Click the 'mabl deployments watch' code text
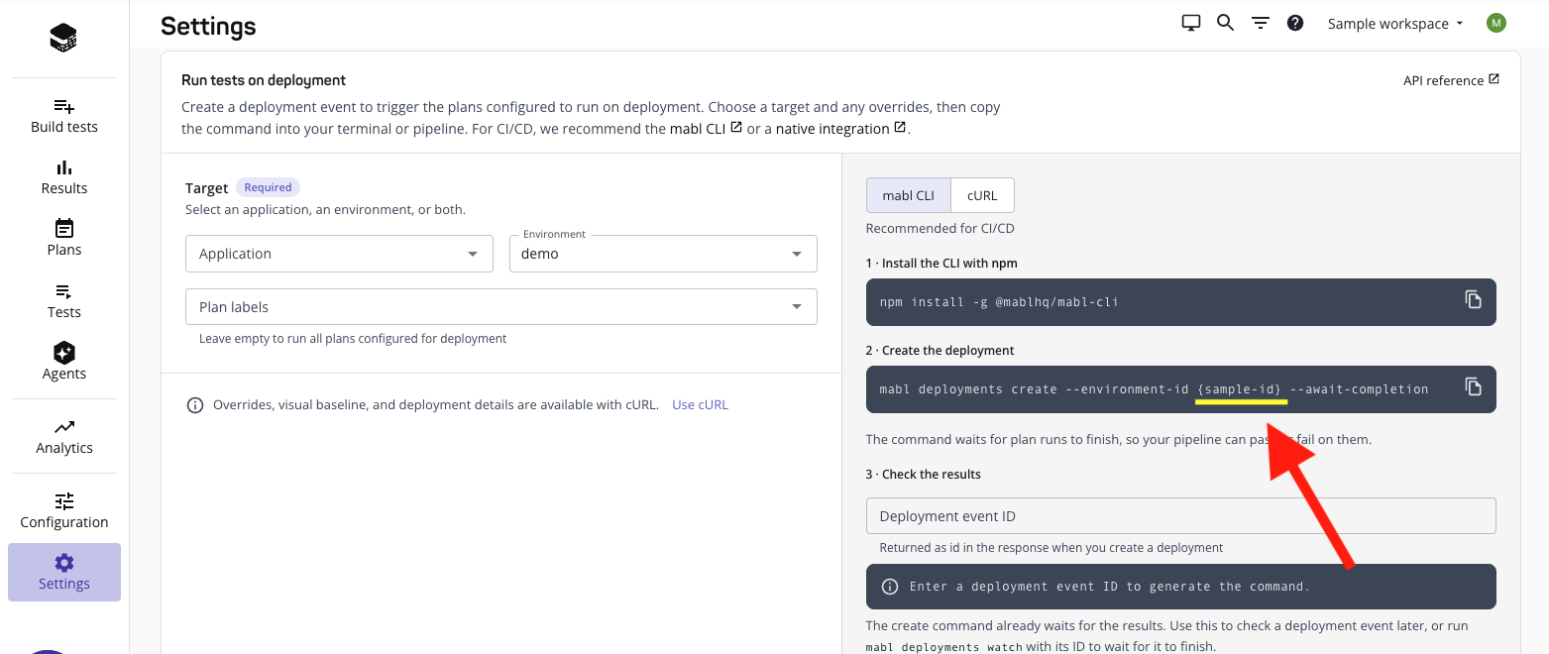Image resolution: width=1549 pixels, height=654 pixels. tap(944, 648)
